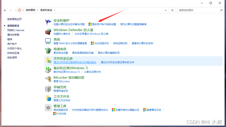This screenshot has height=127, width=226.
Task: Click 检查计算机的状态并解决问题 link
Action: (x=69, y=24)
